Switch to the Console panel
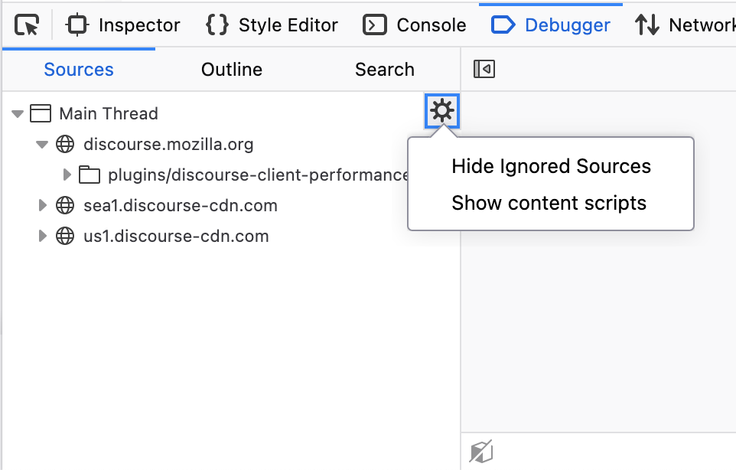Screen dimensions: 736x470 pos(415,25)
